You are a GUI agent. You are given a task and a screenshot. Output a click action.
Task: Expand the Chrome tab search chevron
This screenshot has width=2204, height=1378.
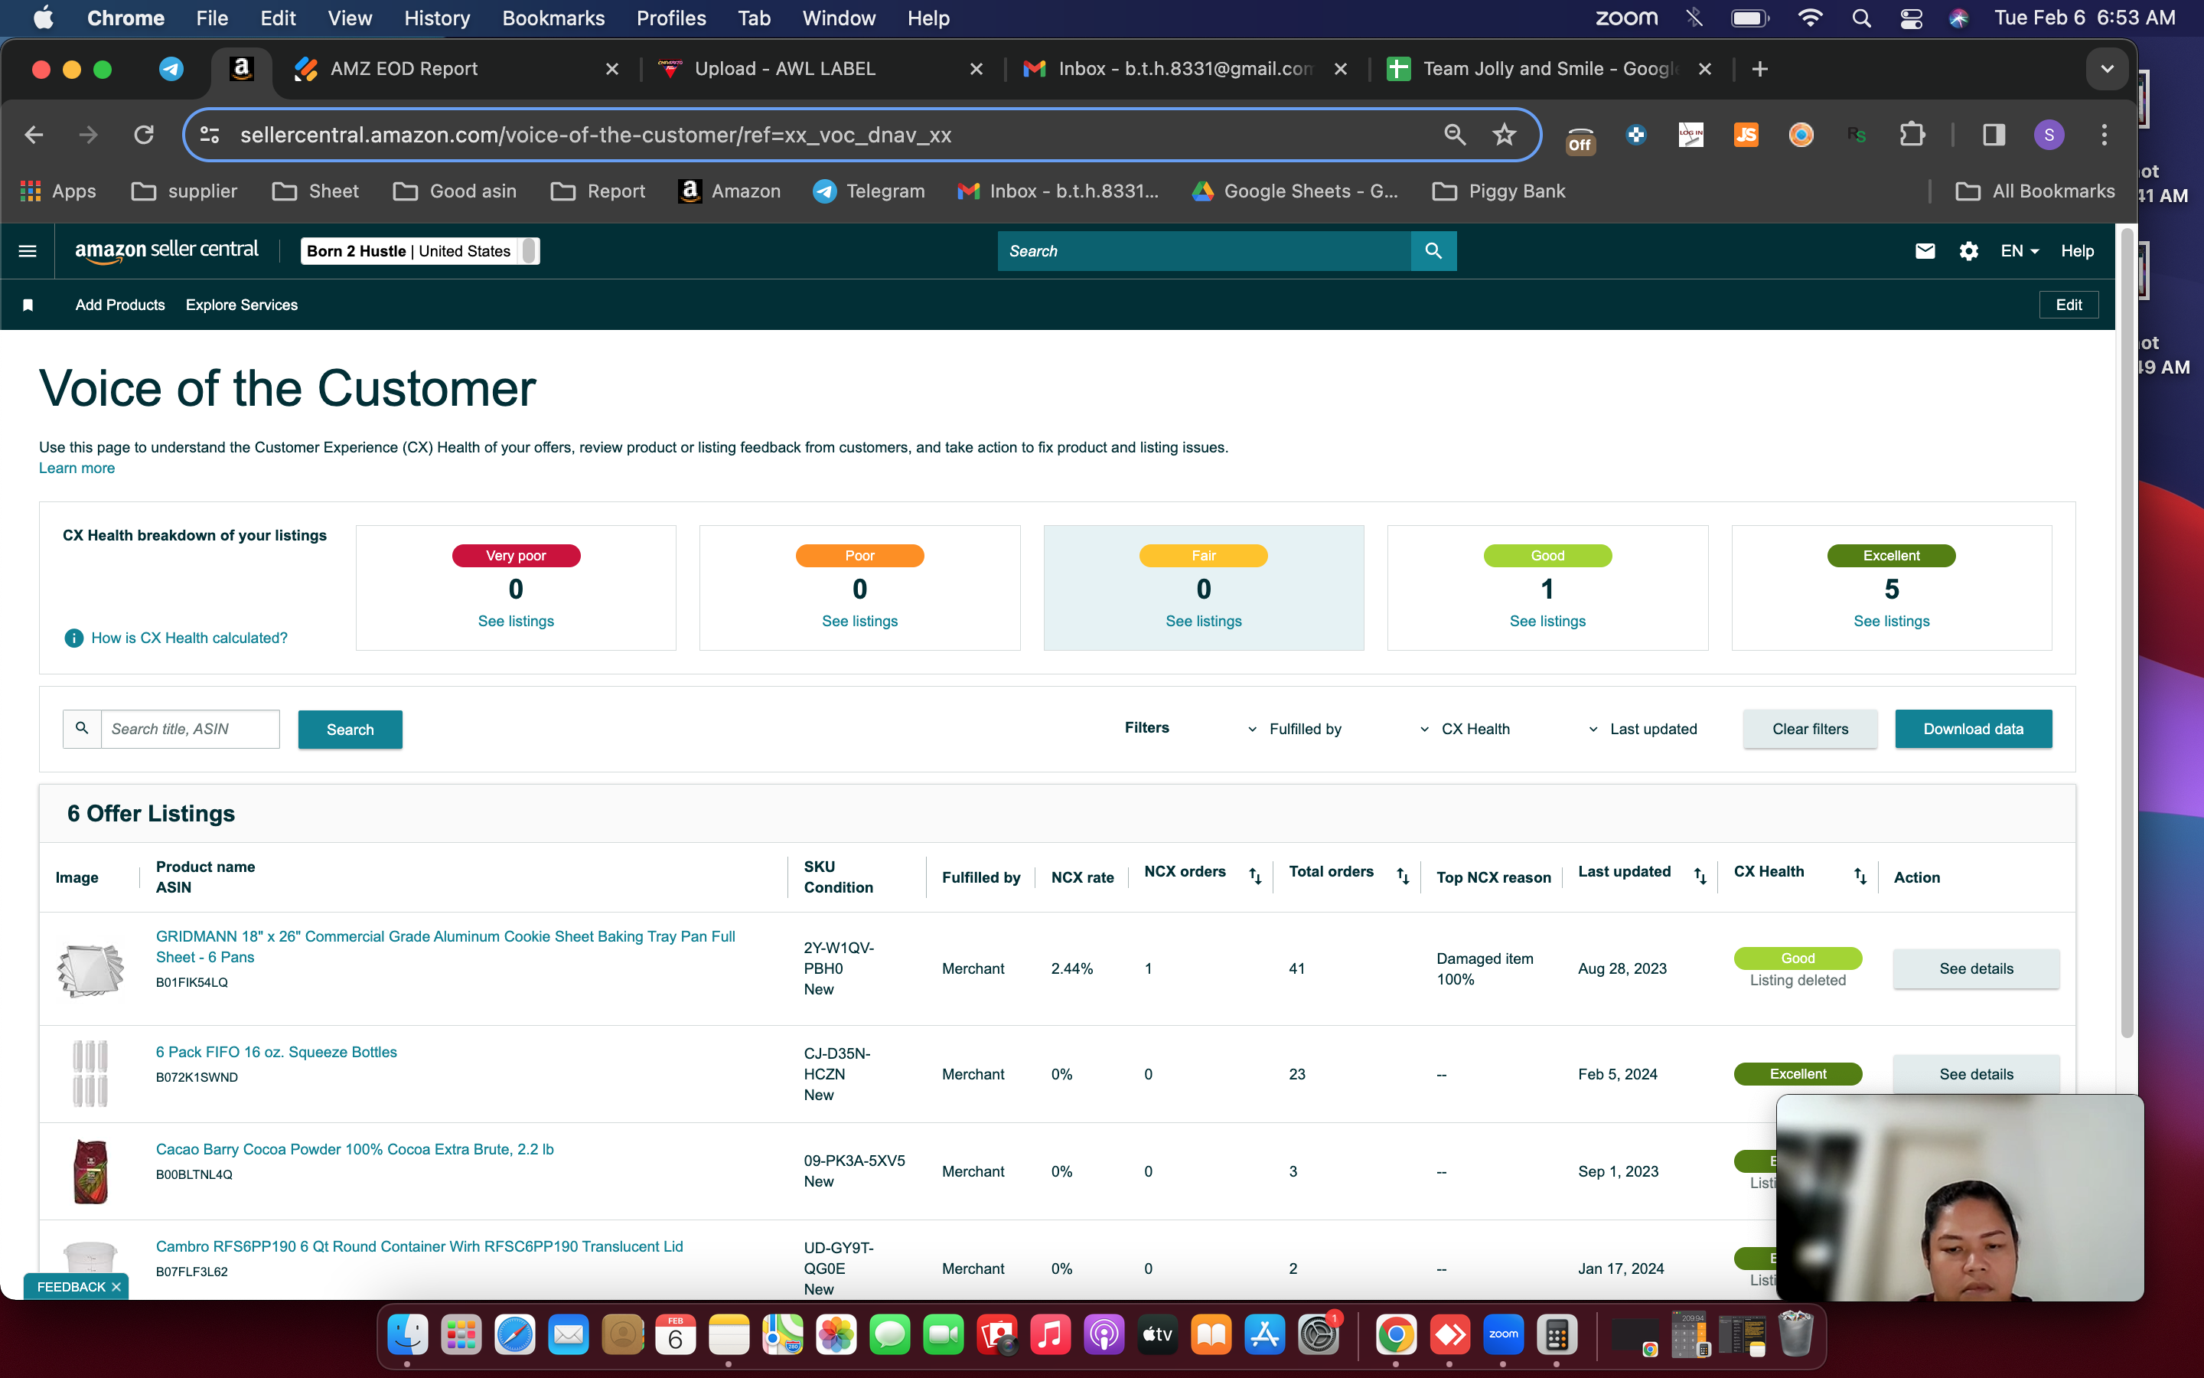coord(2107,69)
